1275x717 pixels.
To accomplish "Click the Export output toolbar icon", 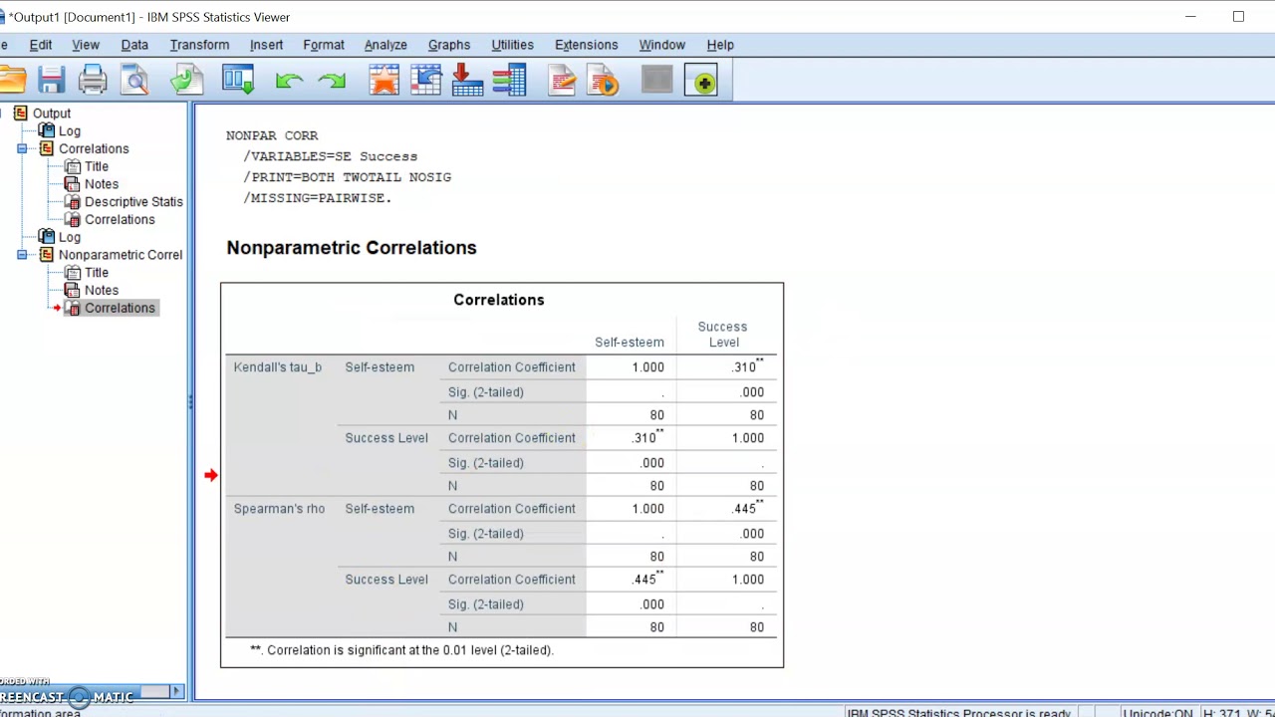I will [187, 81].
